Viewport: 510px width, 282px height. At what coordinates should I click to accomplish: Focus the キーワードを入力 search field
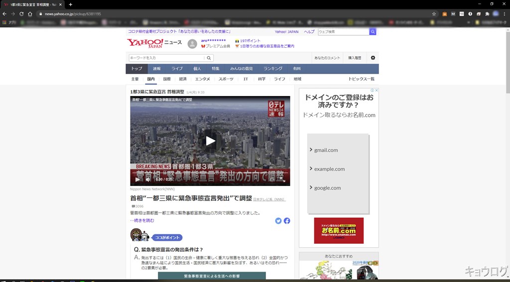(167, 58)
